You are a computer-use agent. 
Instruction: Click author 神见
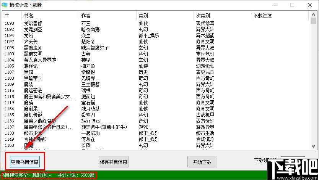86,60
